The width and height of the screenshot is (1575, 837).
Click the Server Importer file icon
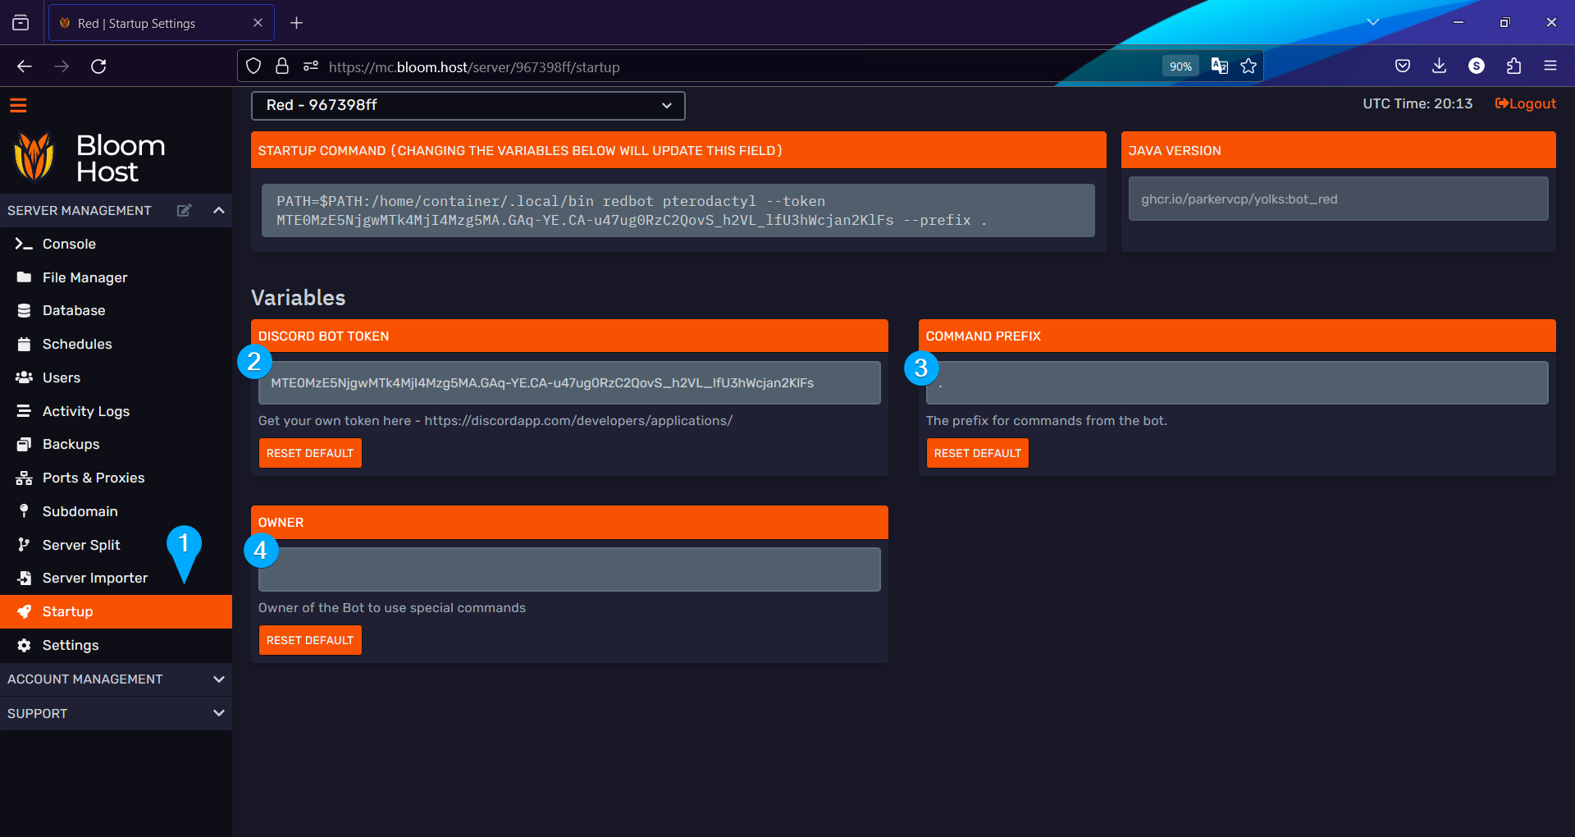(24, 578)
